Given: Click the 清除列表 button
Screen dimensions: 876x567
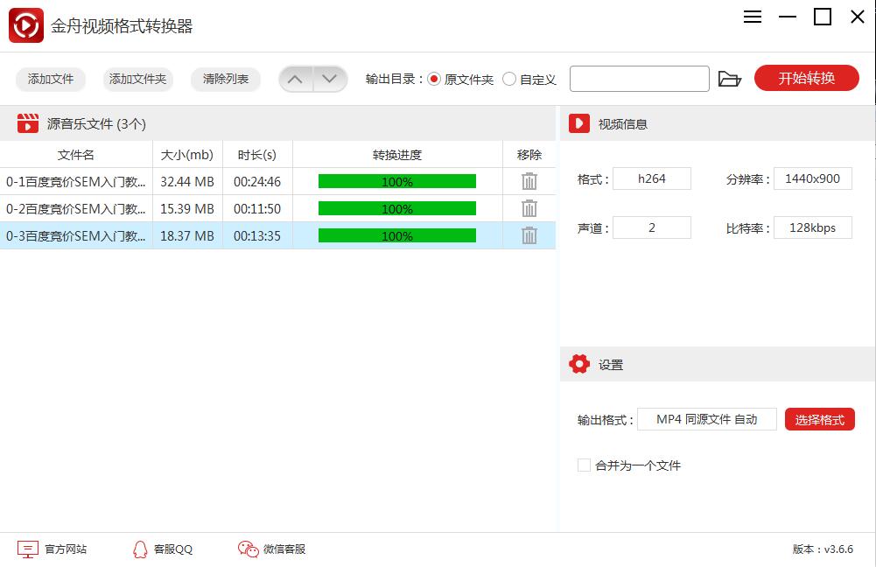Looking at the screenshot, I should (226, 79).
